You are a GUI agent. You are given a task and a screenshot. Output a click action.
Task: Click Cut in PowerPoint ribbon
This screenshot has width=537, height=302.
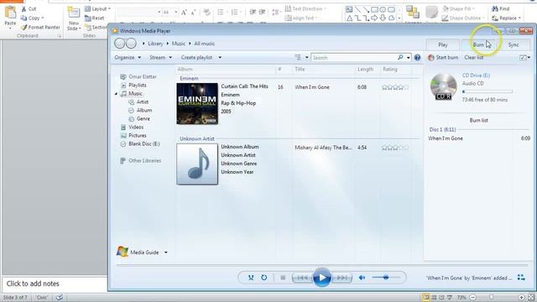point(29,9)
